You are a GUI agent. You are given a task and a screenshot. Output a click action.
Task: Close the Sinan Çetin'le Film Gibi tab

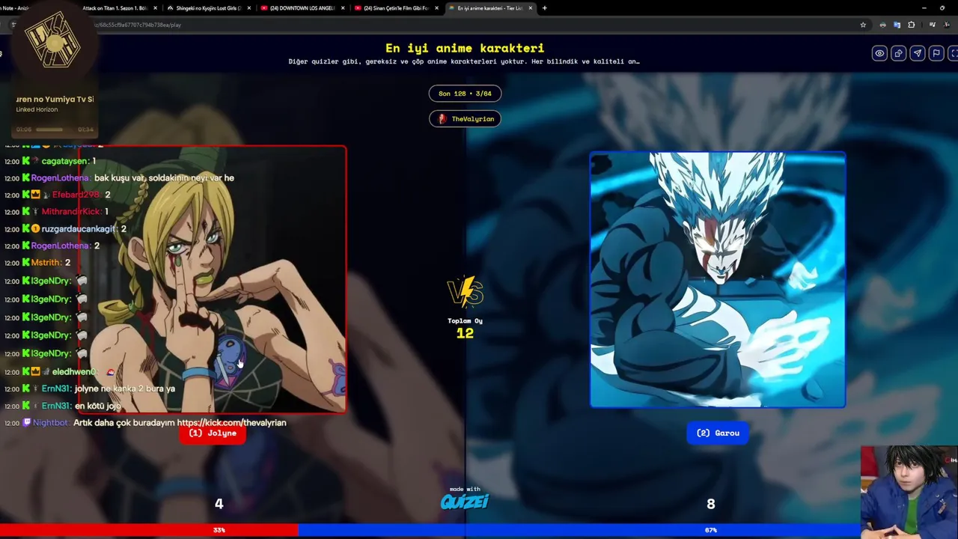coord(436,8)
